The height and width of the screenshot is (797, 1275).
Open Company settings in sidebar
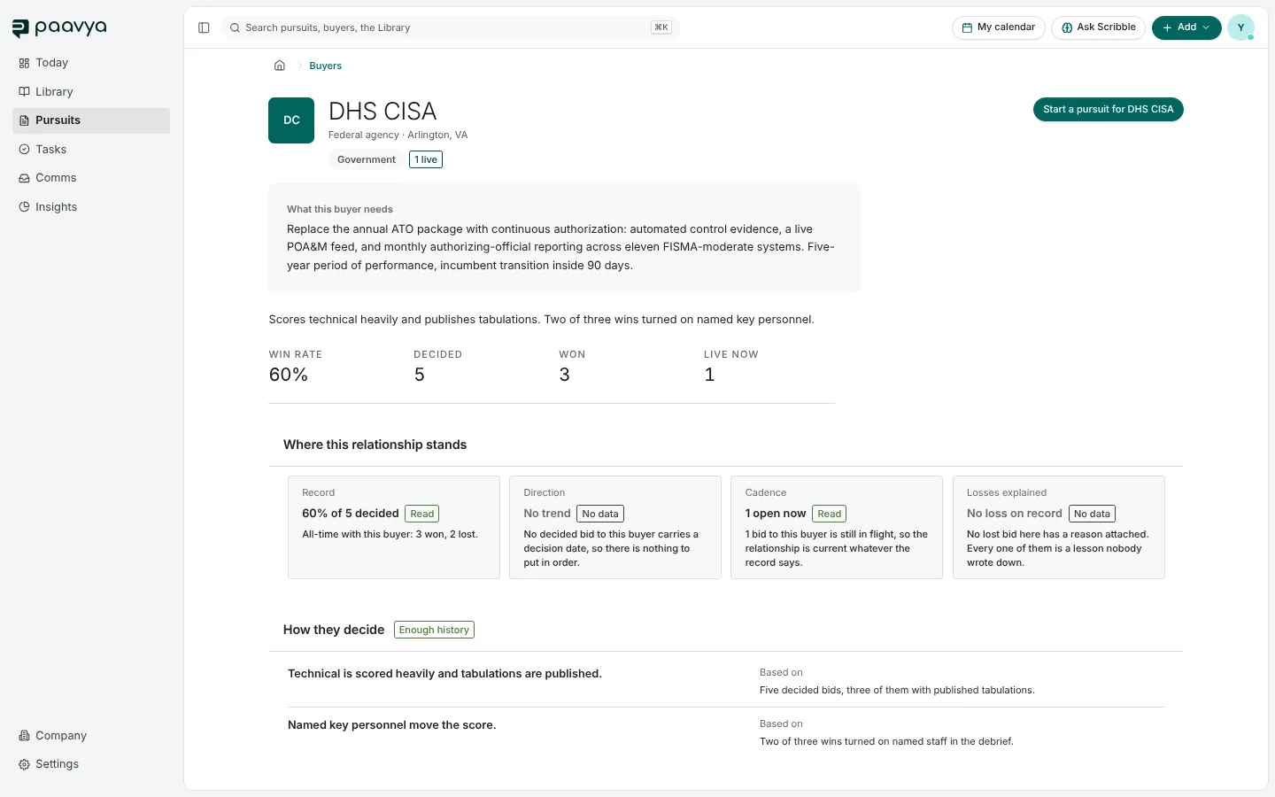[x=91, y=736]
